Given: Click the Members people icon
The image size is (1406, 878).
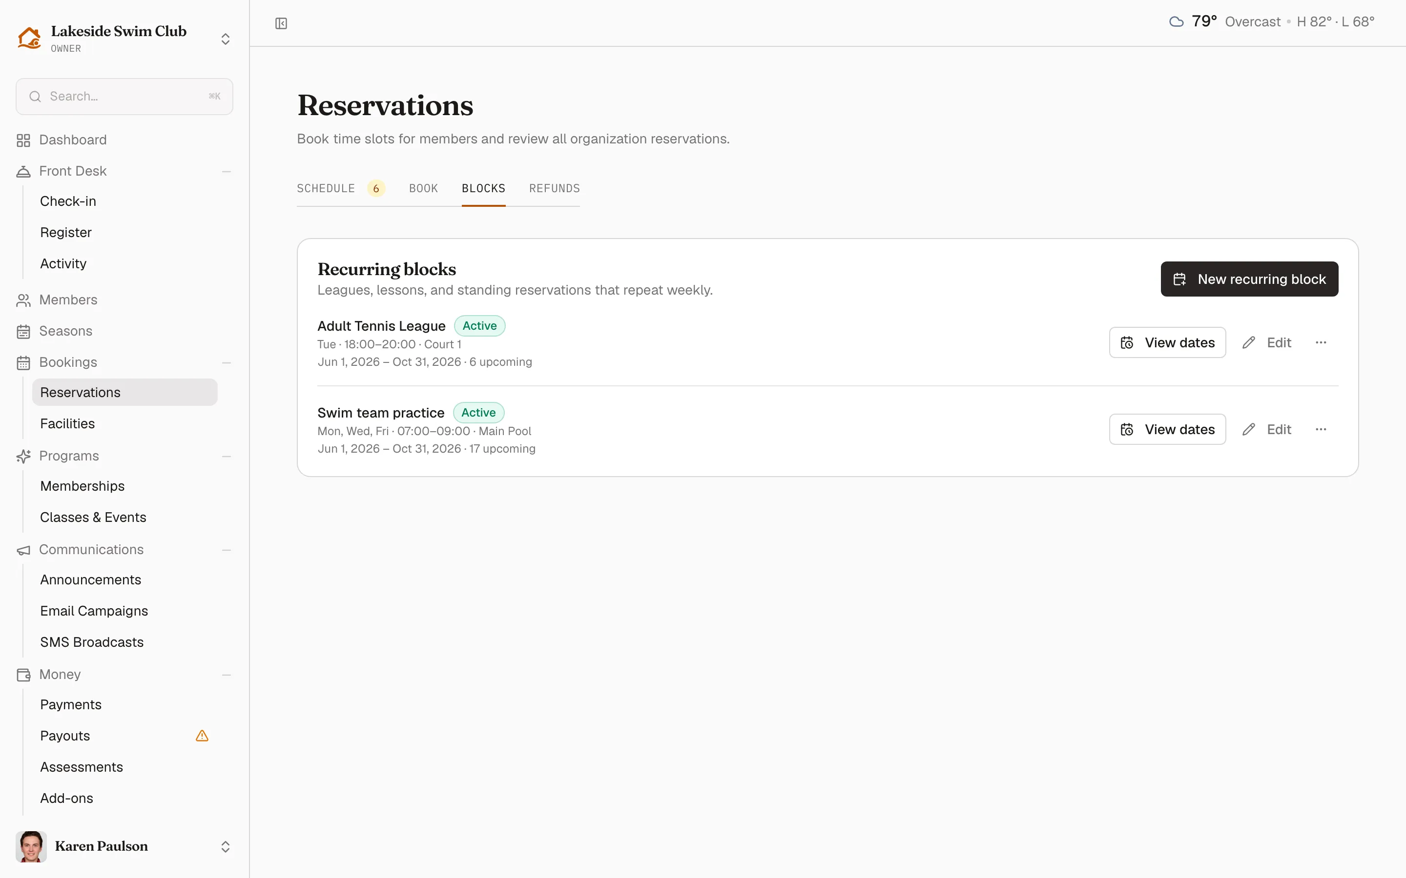Looking at the screenshot, I should (23, 300).
